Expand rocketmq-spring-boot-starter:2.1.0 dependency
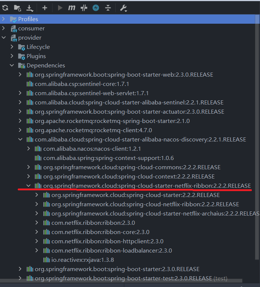The height and width of the screenshot is (287, 260). coord(20,121)
